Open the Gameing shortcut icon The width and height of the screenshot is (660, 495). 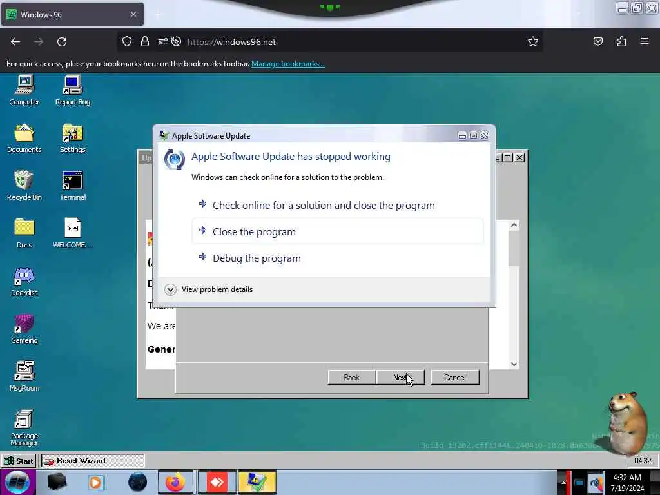click(24, 328)
